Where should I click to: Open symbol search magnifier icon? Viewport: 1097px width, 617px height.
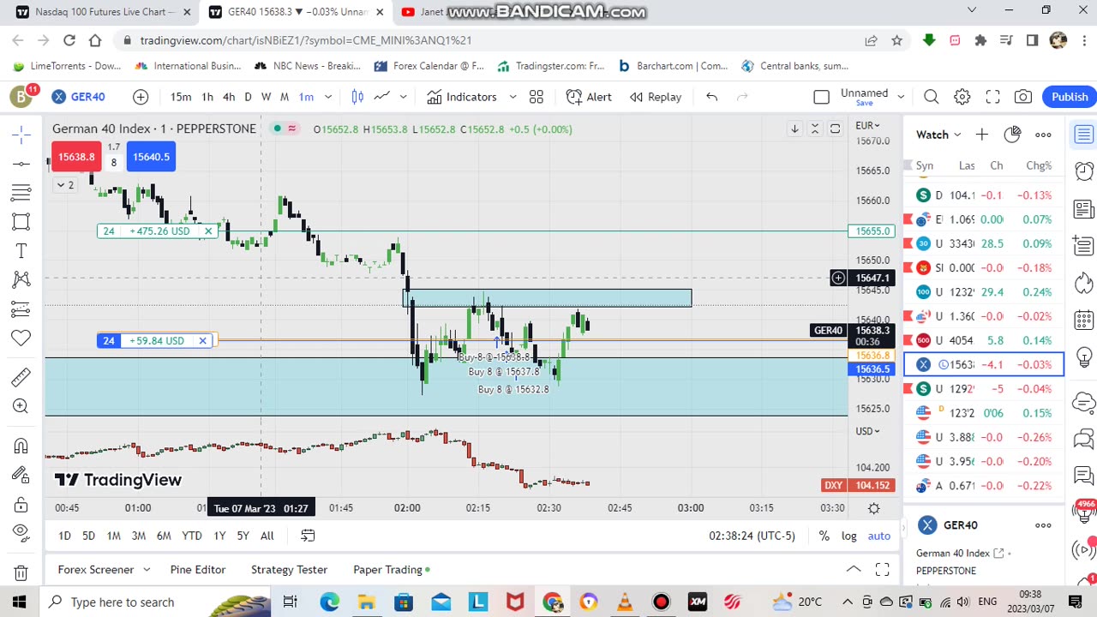tap(932, 97)
